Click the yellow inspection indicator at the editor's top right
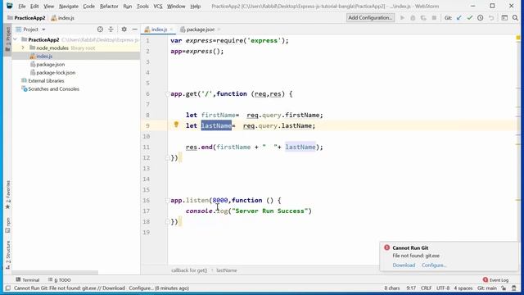524x295 pixels. (x=518, y=38)
